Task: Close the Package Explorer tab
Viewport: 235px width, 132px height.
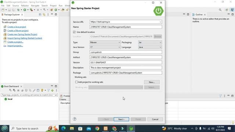Action: point(22,15)
